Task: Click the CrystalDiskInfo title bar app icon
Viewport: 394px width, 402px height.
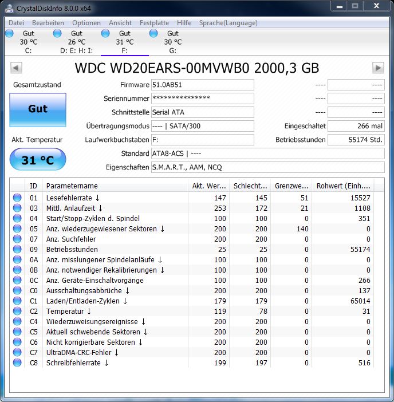Action: click(x=9, y=8)
